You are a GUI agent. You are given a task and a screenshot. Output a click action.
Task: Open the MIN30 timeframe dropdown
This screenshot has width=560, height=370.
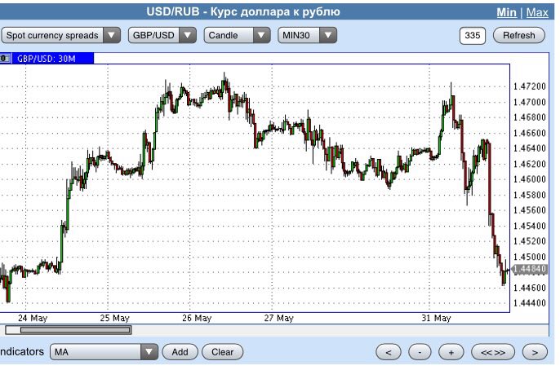307,35
